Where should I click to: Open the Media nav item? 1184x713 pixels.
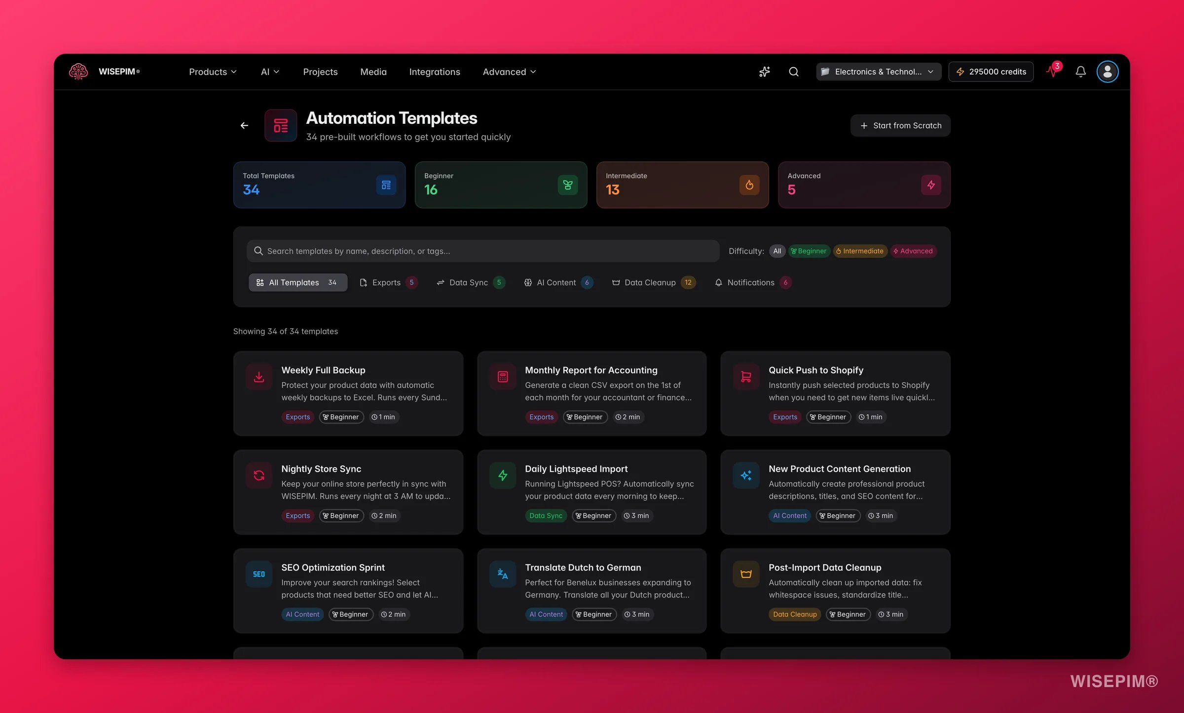(x=373, y=72)
